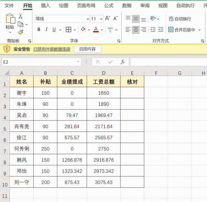Click the 启用内容 button
This screenshot has width=207, height=202.
pos(87,49)
